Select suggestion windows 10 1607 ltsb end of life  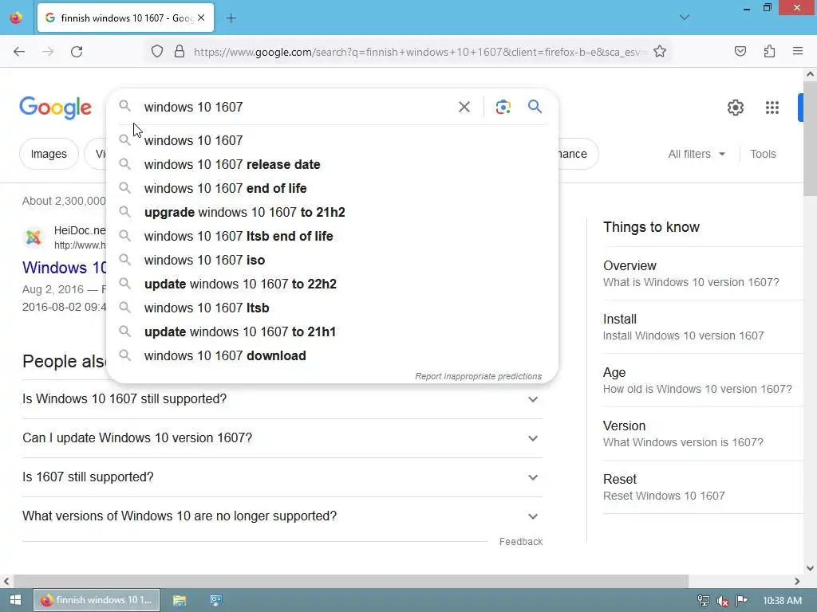point(332,236)
